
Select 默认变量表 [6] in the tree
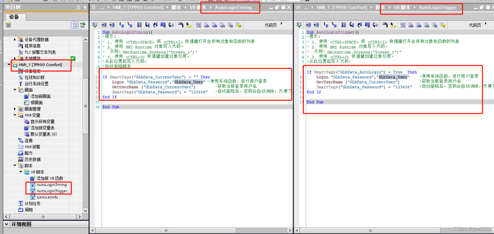[43, 134]
